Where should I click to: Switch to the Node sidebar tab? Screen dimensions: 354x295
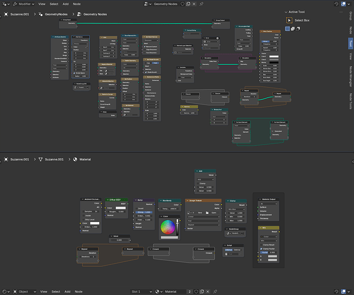pyautogui.click(x=350, y=30)
